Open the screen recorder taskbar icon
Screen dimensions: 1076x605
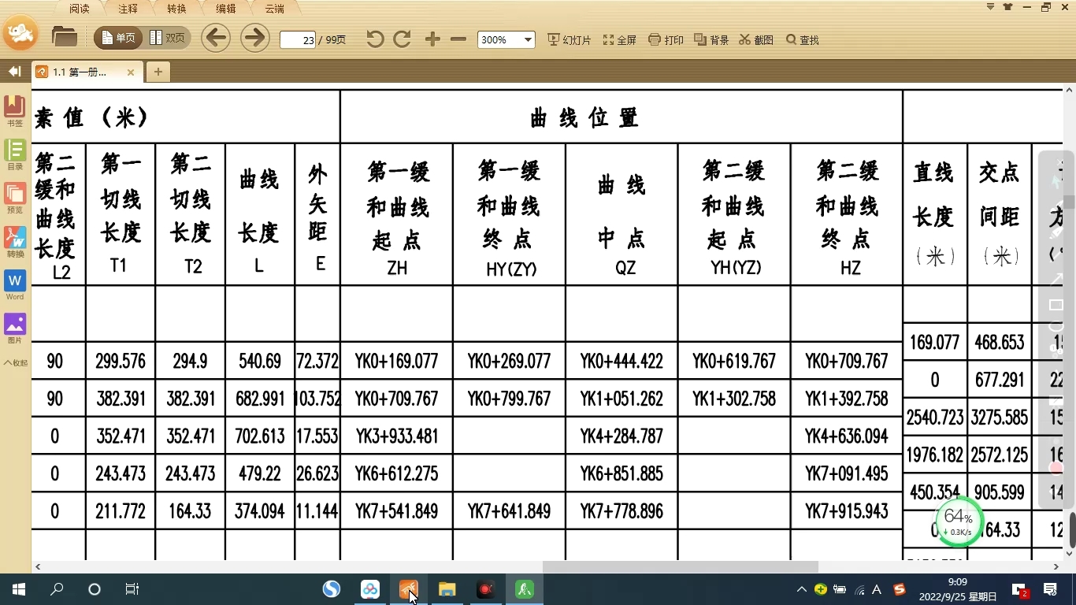click(486, 589)
